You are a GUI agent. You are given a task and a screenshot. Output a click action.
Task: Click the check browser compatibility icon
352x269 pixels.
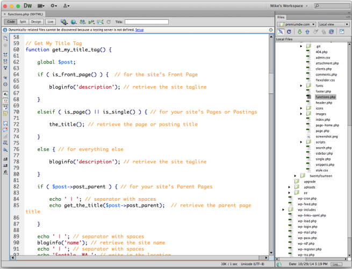[x=100, y=22]
